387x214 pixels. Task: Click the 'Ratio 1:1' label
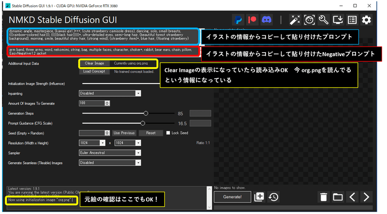point(203,143)
